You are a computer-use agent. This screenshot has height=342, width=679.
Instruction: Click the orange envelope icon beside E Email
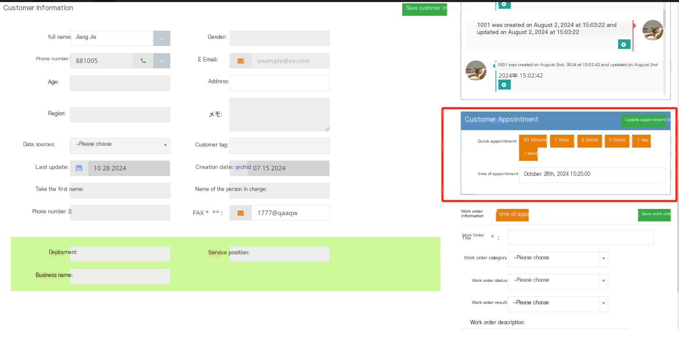(240, 61)
